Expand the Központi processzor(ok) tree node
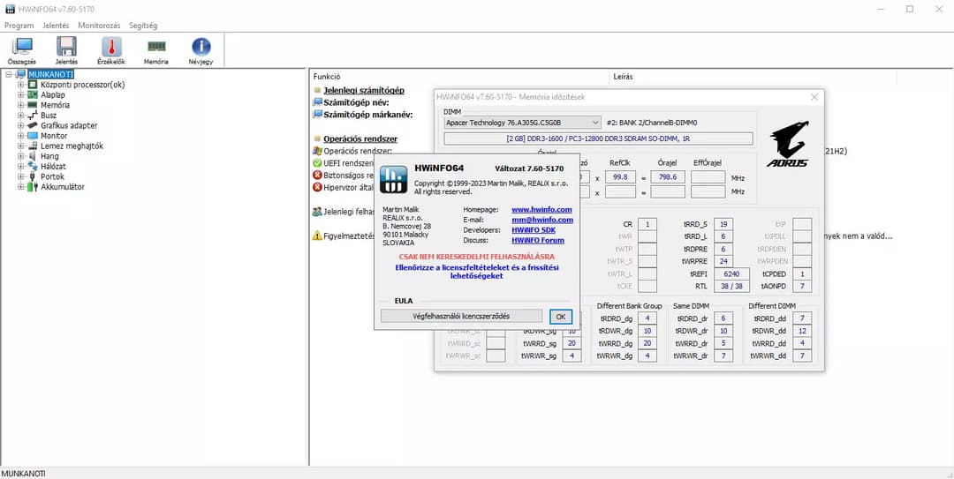 20,85
